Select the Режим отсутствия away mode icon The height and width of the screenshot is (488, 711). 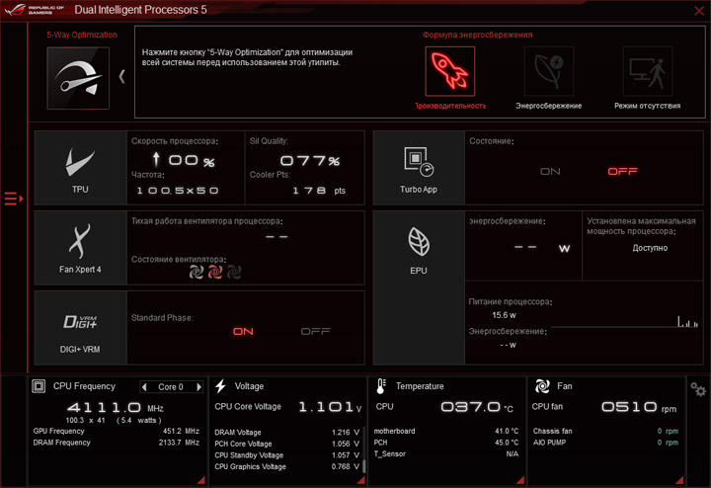click(x=648, y=71)
